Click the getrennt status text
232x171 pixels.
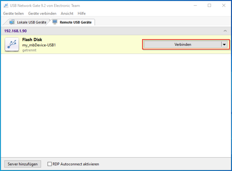(x=29, y=50)
